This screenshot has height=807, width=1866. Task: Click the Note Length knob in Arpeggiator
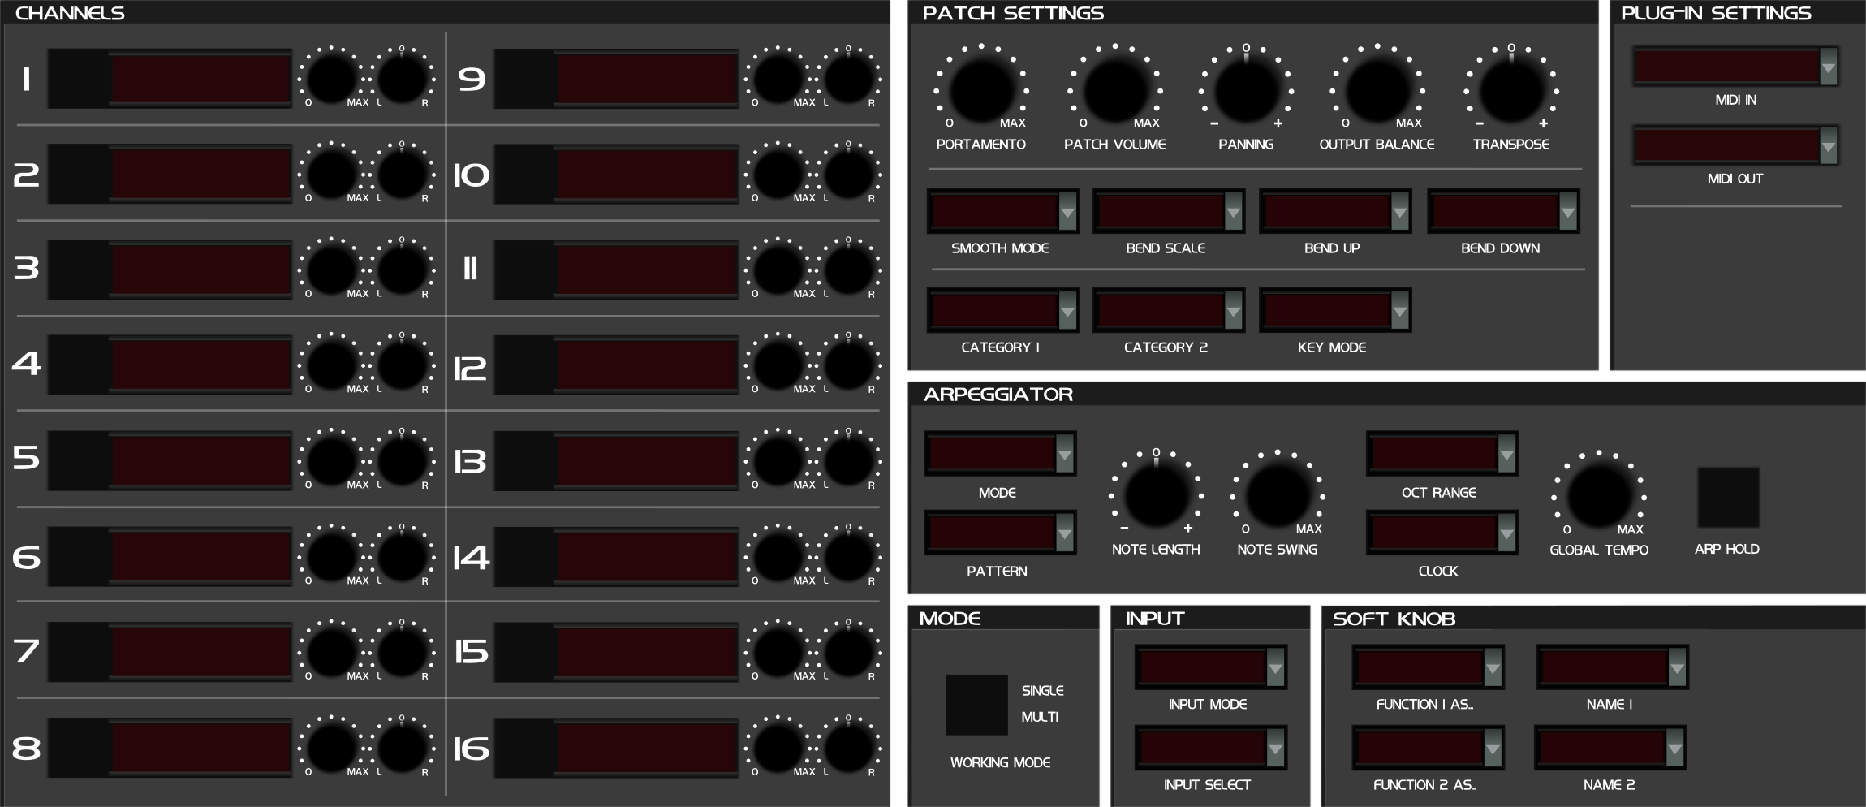pyautogui.click(x=1157, y=495)
